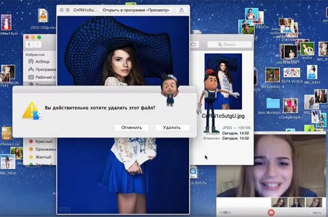Go back with the Finder back arrow

point(30,44)
